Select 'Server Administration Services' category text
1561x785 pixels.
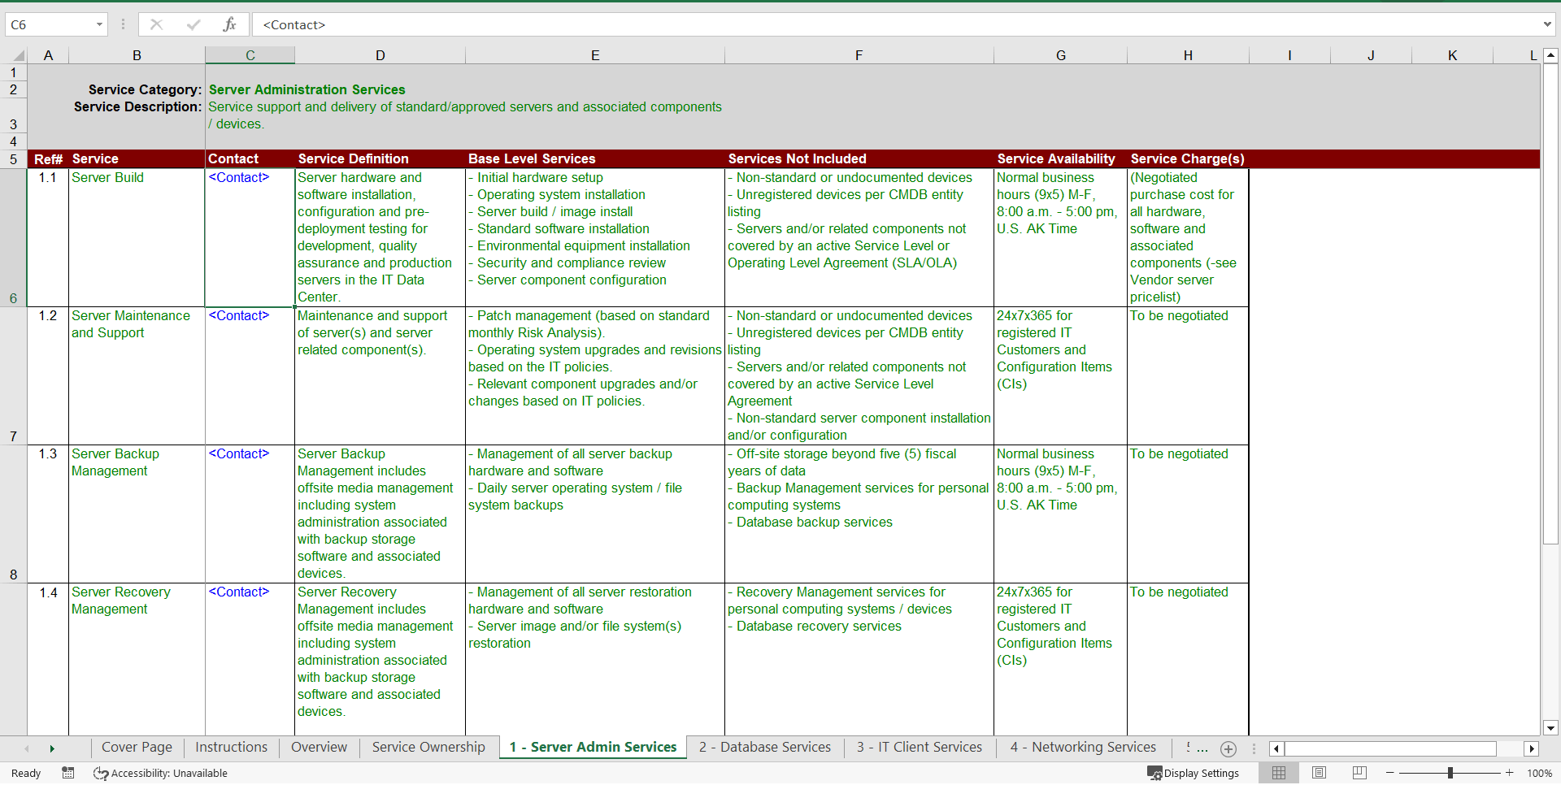click(307, 89)
